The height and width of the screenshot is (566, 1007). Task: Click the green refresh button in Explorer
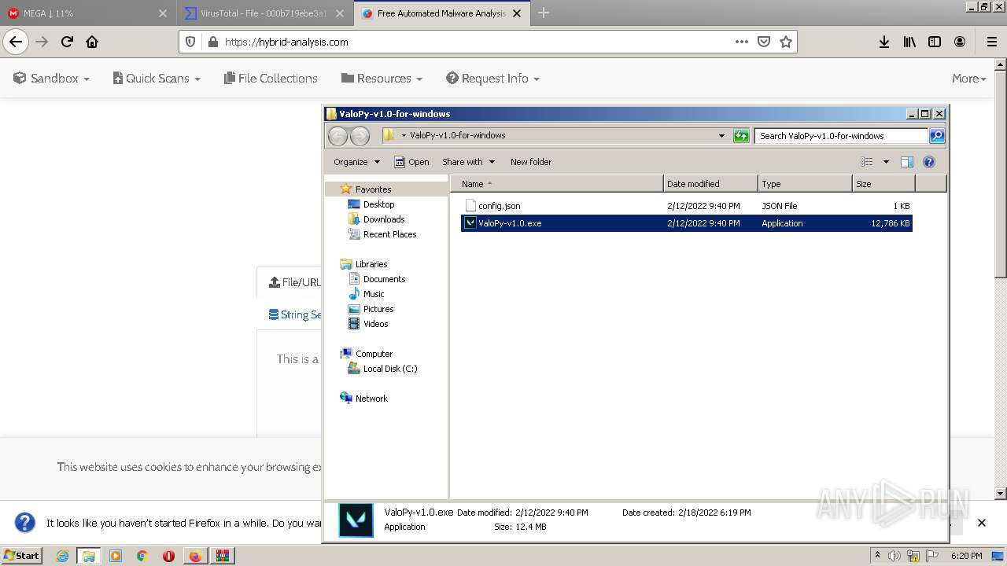click(741, 136)
